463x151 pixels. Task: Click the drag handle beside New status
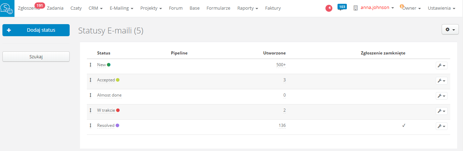pyautogui.click(x=90, y=65)
